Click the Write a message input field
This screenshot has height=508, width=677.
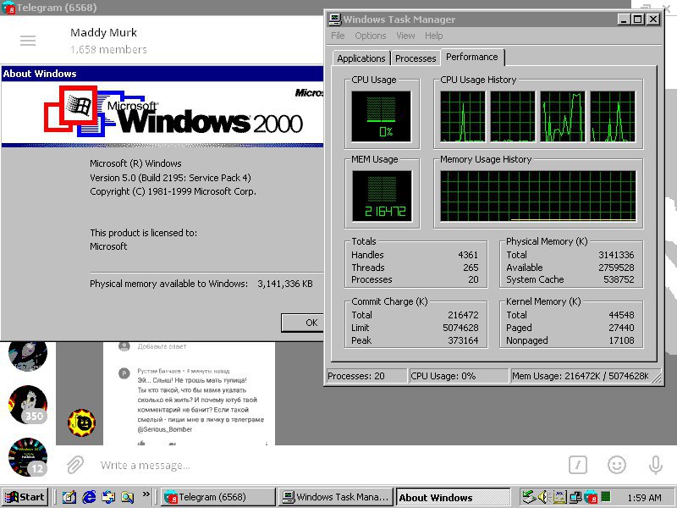[x=328, y=465]
